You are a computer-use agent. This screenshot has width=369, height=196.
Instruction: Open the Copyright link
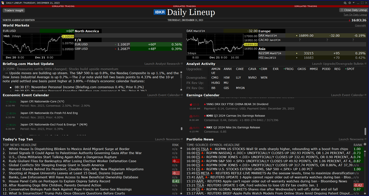[x=360, y=25]
